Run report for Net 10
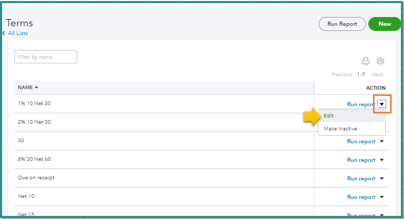 point(361,197)
